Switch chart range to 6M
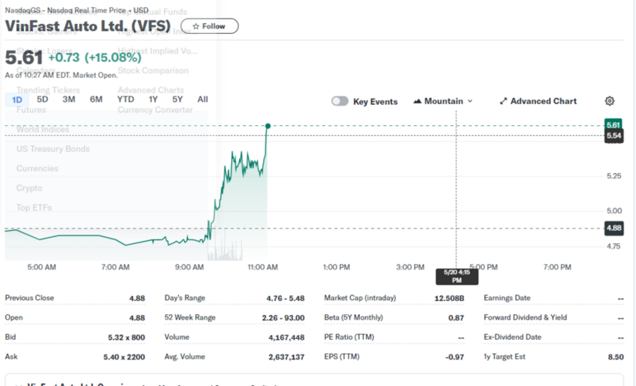Viewport: 636px width, 386px height. point(96,100)
